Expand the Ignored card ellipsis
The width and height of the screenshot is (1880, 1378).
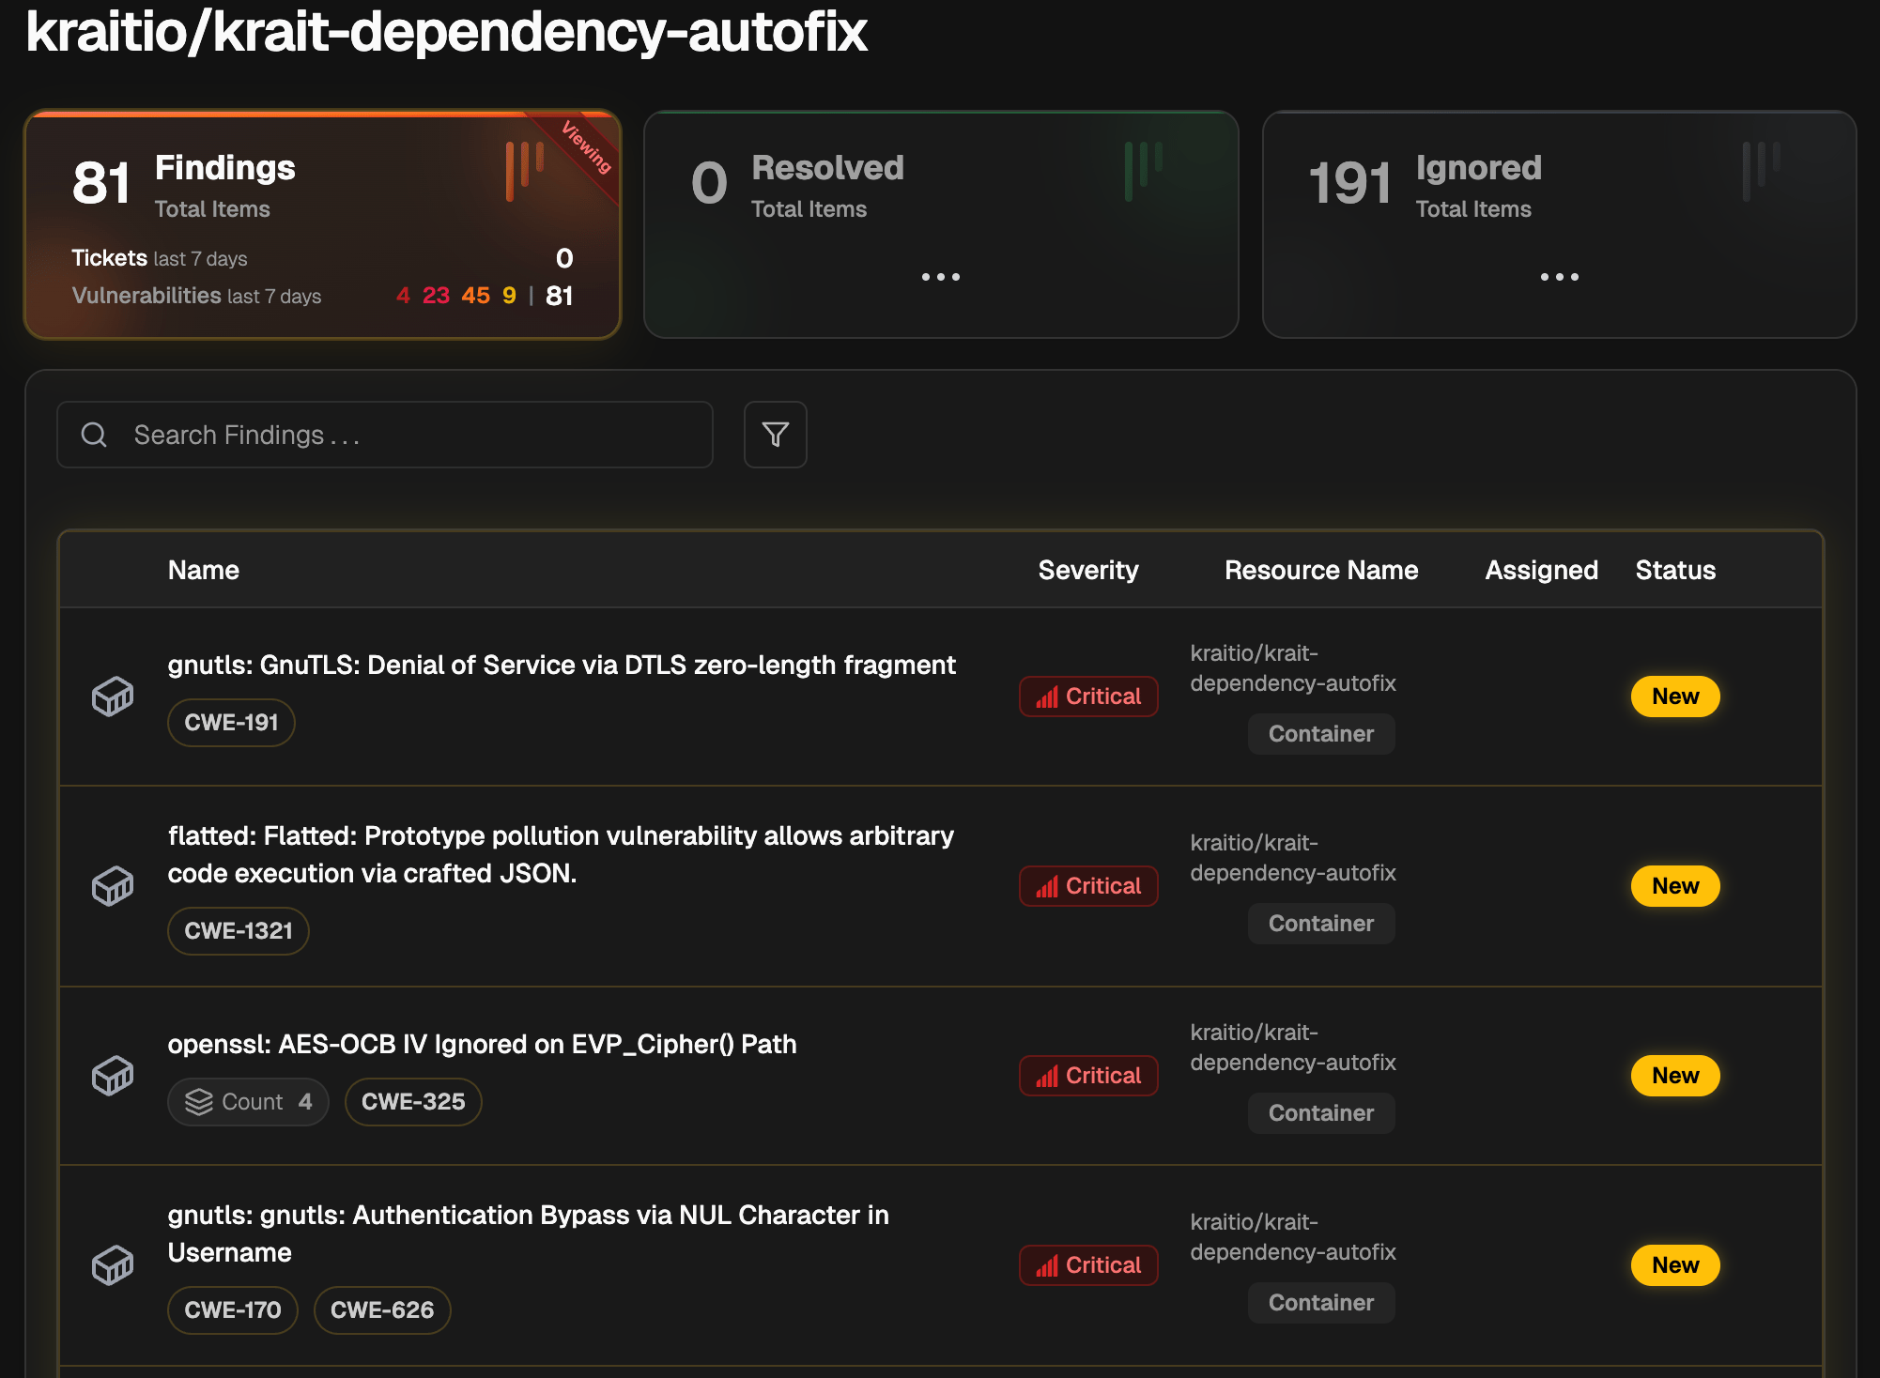coord(1560,277)
